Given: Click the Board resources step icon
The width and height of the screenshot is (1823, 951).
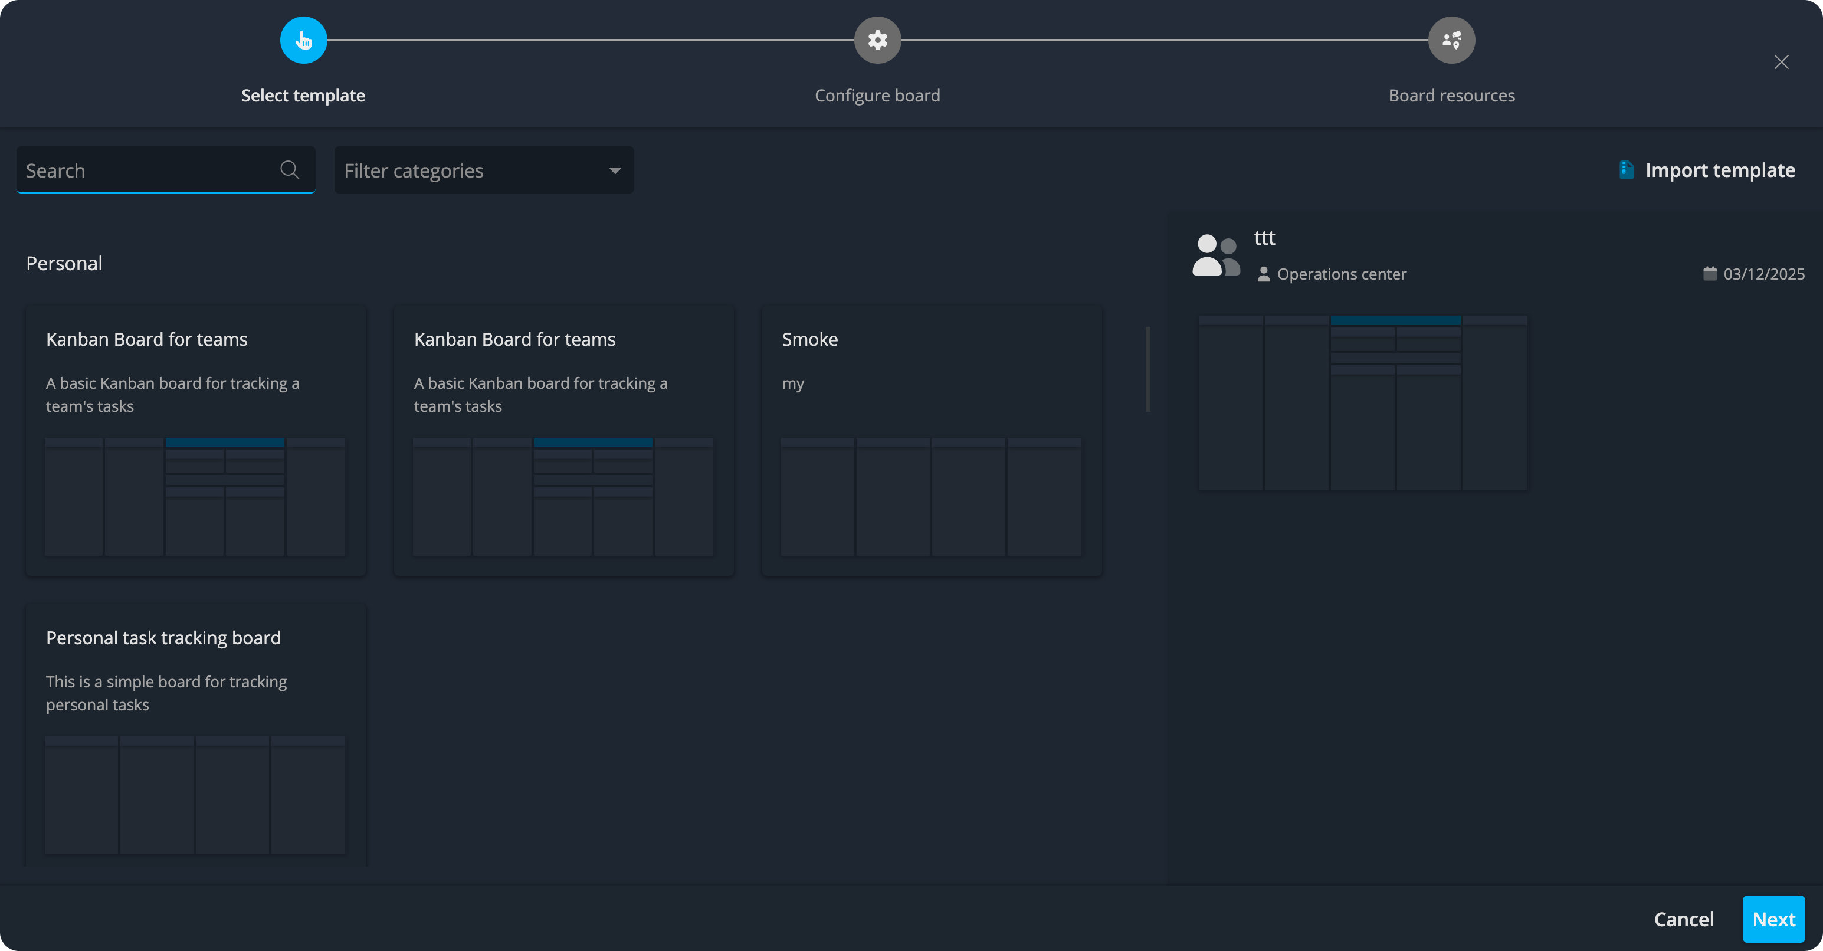Looking at the screenshot, I should pos(1451,40).
